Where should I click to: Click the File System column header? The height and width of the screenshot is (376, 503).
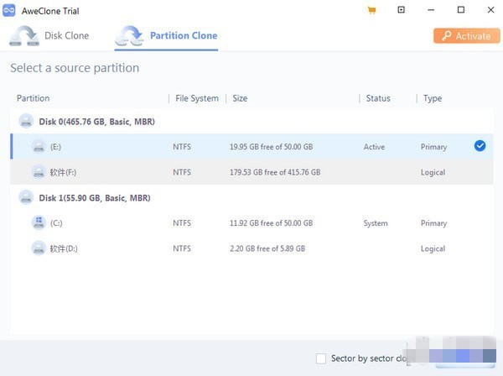pyautogui.click(x=197, y=98)
